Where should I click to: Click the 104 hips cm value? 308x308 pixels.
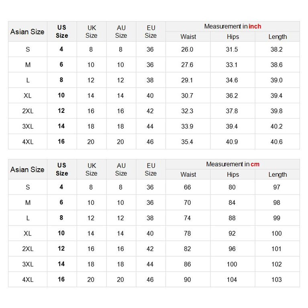[232, 279]
